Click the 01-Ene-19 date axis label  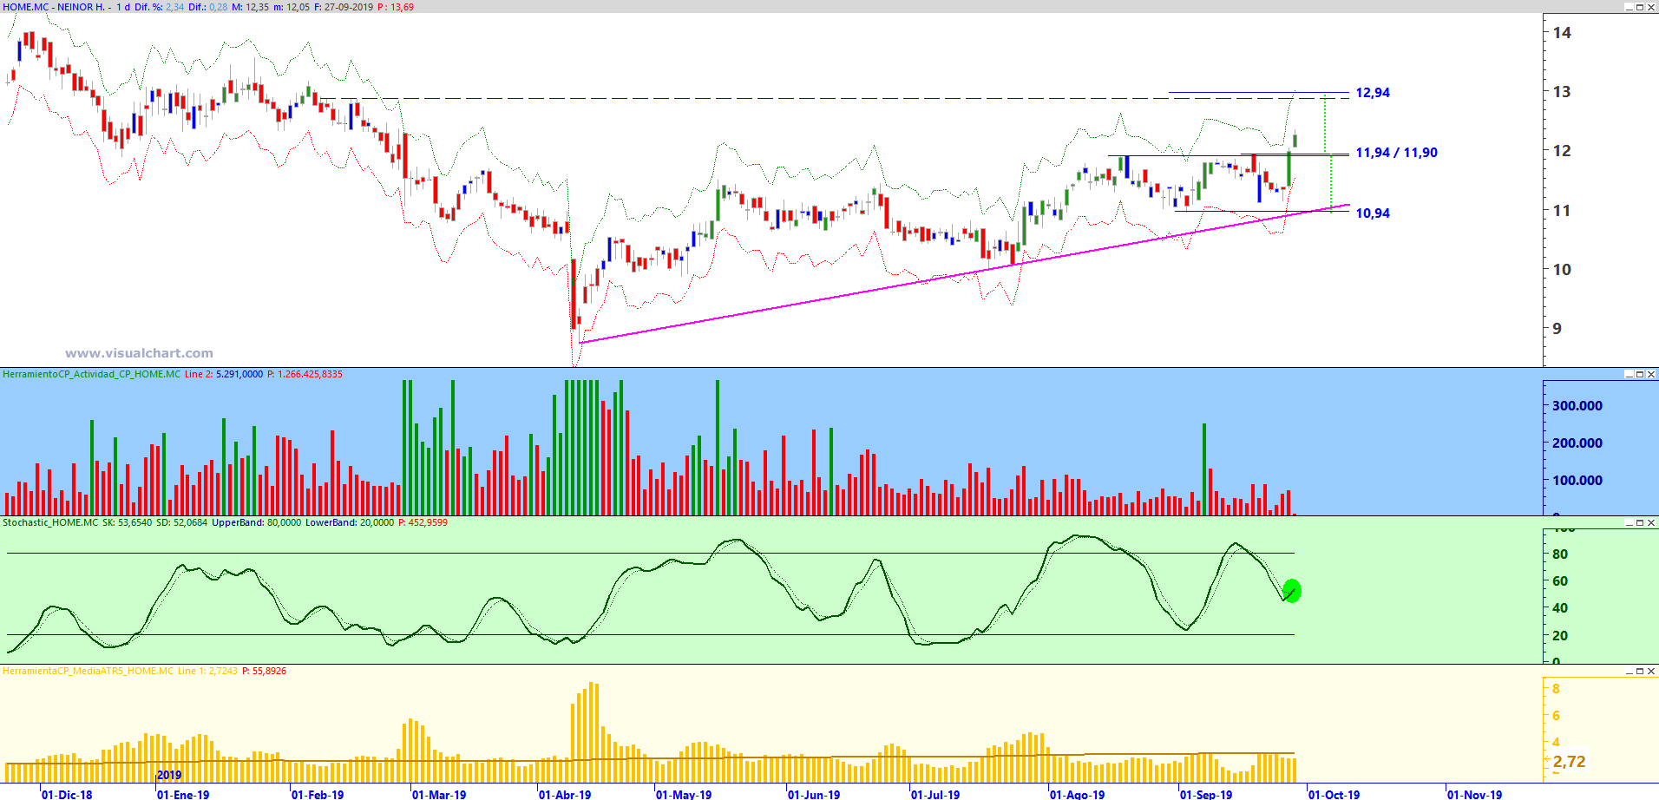(183, 794)
